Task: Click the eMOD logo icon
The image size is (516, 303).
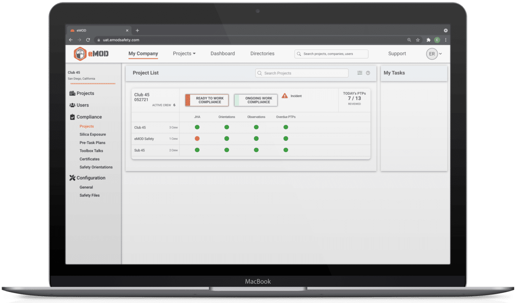Action: pos(80,54)
